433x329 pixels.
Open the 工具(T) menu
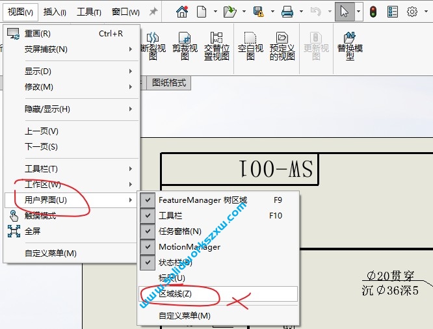[x=89, y=12]
